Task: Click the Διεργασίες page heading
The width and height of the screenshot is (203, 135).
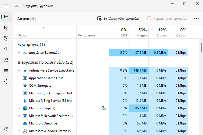Action: tap(27, 19)
